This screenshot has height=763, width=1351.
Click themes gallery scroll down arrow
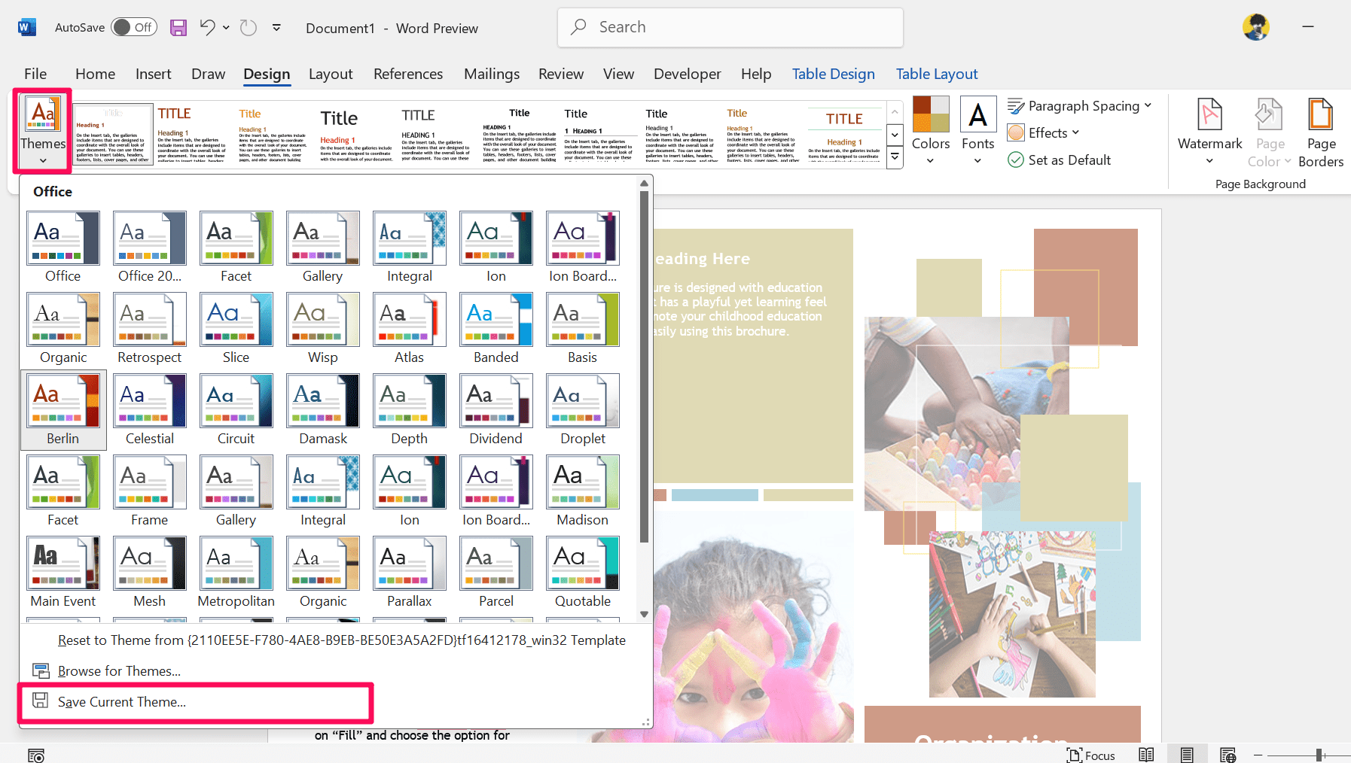click(644, 614)
